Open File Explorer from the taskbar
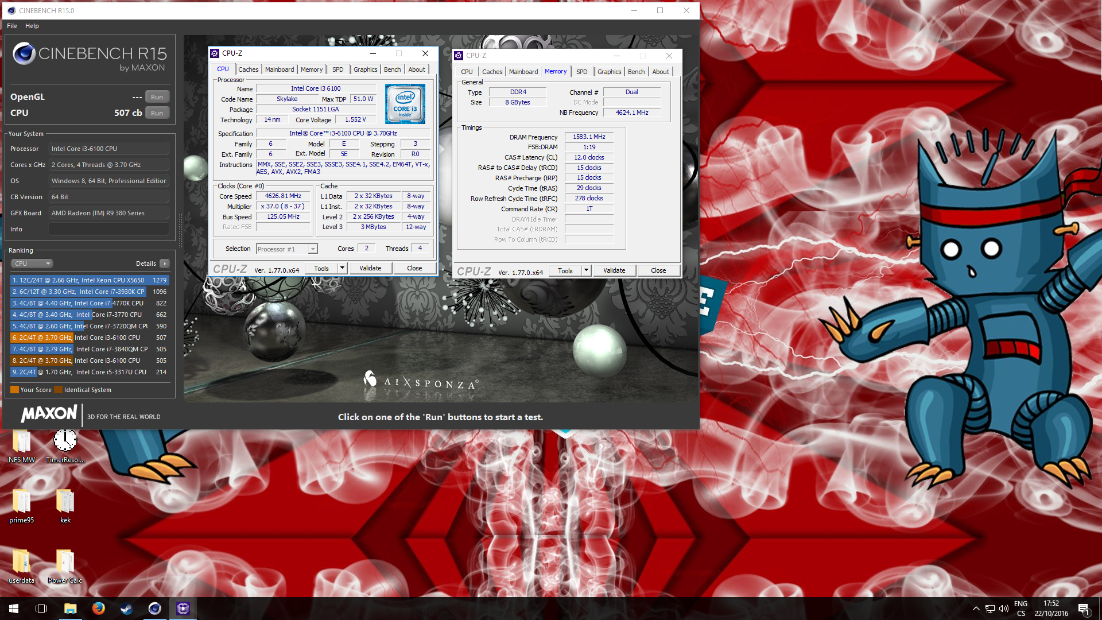 (x=70, y=609)
